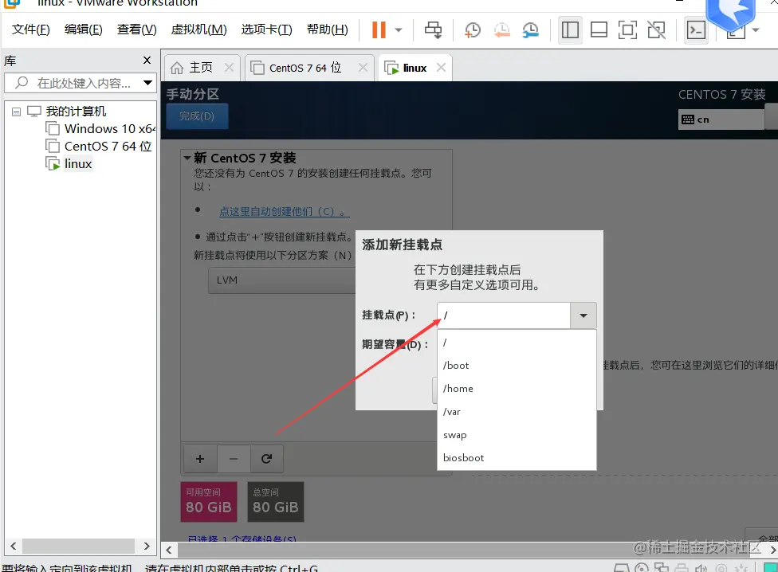Open the console view icon
The image size is (778, 572).
(x=696, y=30)
